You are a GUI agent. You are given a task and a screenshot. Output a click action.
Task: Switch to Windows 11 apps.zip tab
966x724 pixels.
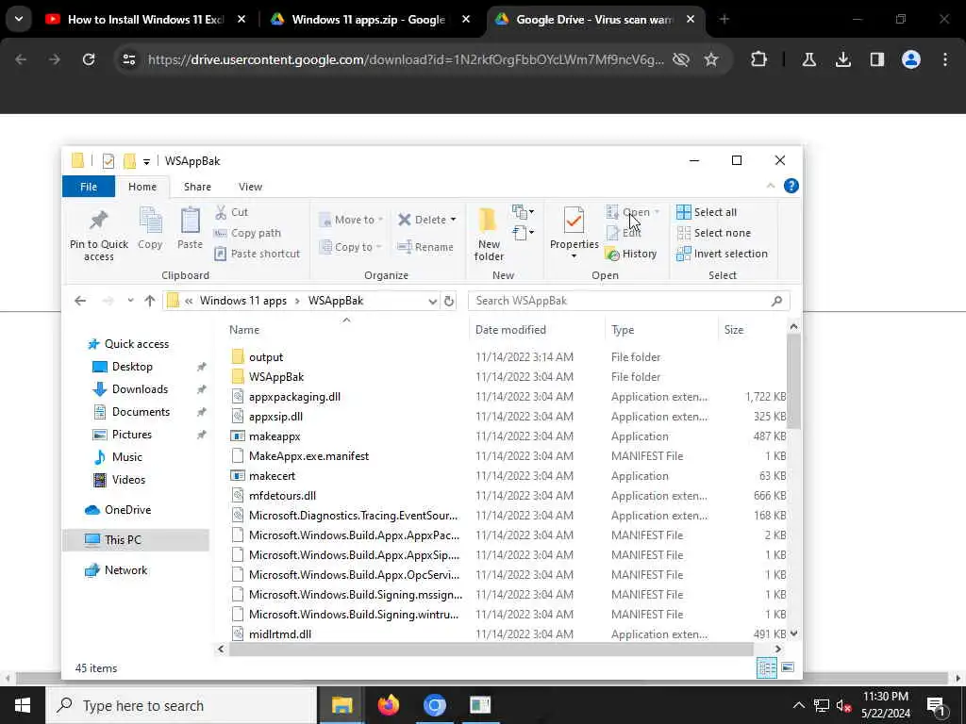point(368,19)
